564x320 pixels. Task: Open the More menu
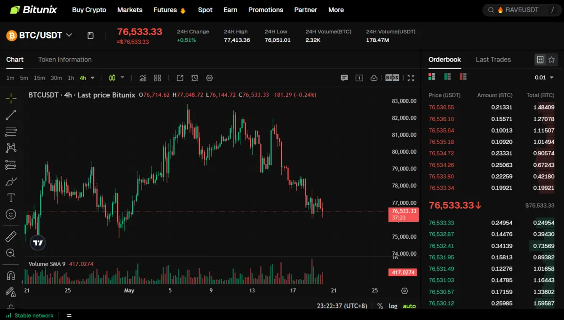(336, 10)
